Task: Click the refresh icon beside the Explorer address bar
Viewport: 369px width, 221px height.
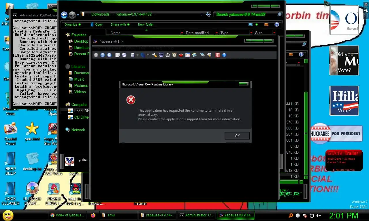Action: click(208, 14)
